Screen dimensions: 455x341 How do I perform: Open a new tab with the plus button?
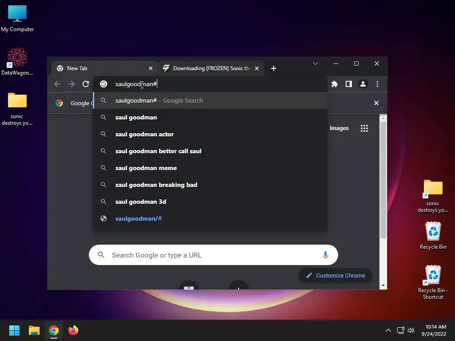(x=273, y=68)
